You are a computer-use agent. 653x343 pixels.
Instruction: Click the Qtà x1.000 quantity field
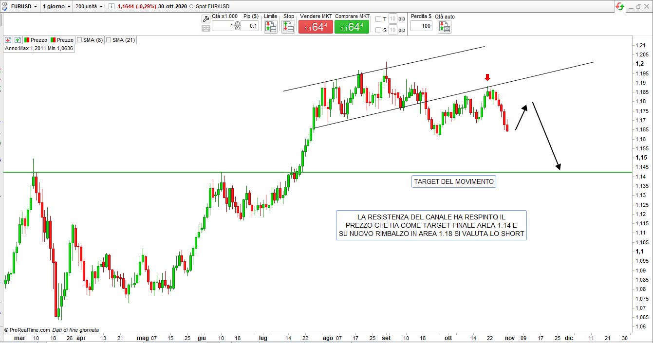pyautogui.click(x=223, y=26)
